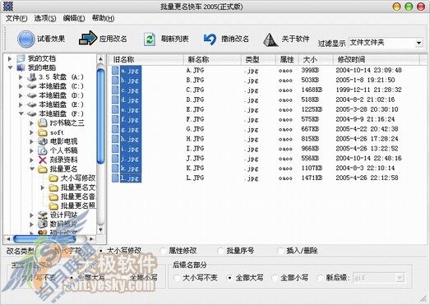Select the 本地磁盘 (D:) drive icon
Image resolution: width=430 pixels, height=305 pixels.
click(x=32, y=95)
